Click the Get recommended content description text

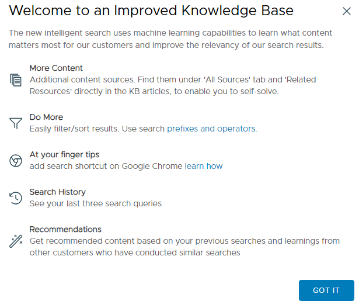pos(184,247)
